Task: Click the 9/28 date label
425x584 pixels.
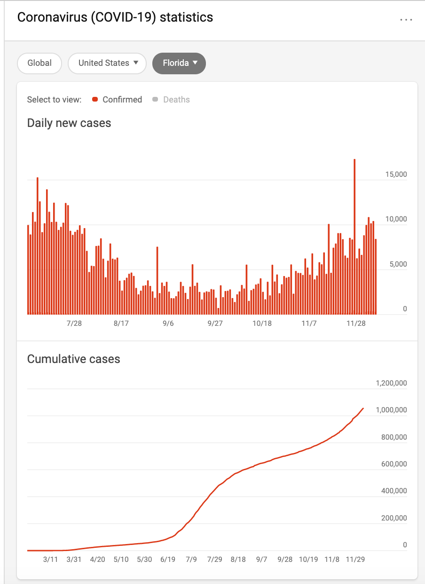Action: tap(285, 560)
